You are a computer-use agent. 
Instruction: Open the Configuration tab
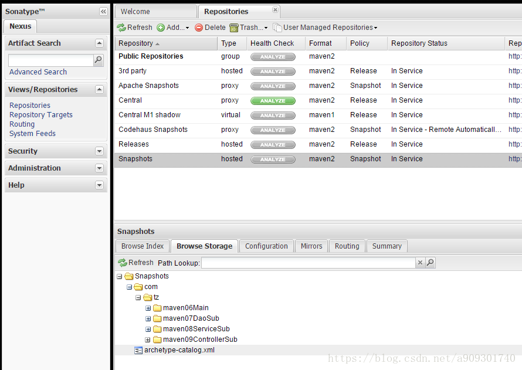(x=266, y=246)
